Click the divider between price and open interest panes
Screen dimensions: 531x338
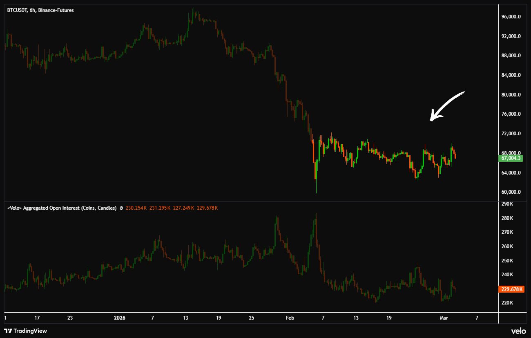pyautogui.click(x=249, y=201)
